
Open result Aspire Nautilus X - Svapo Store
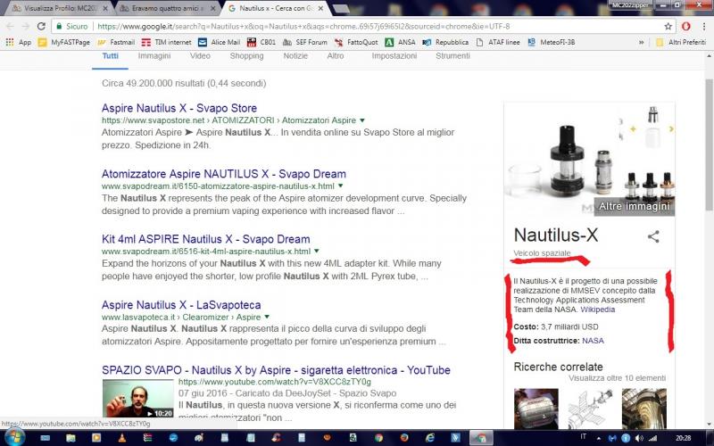click(179, 108)
